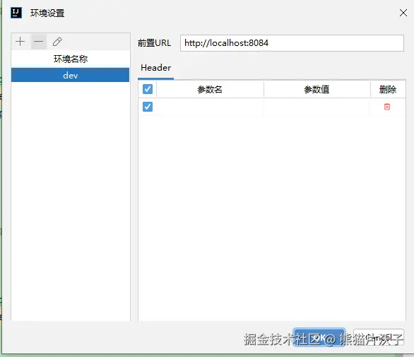
Task: Click the IntelliJ logo in the title bar
Action: (x=16, y=13)
